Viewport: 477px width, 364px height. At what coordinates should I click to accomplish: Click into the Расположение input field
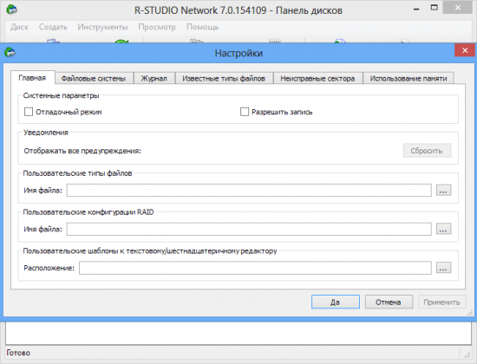pyautogui.click(x=255, y=268)
